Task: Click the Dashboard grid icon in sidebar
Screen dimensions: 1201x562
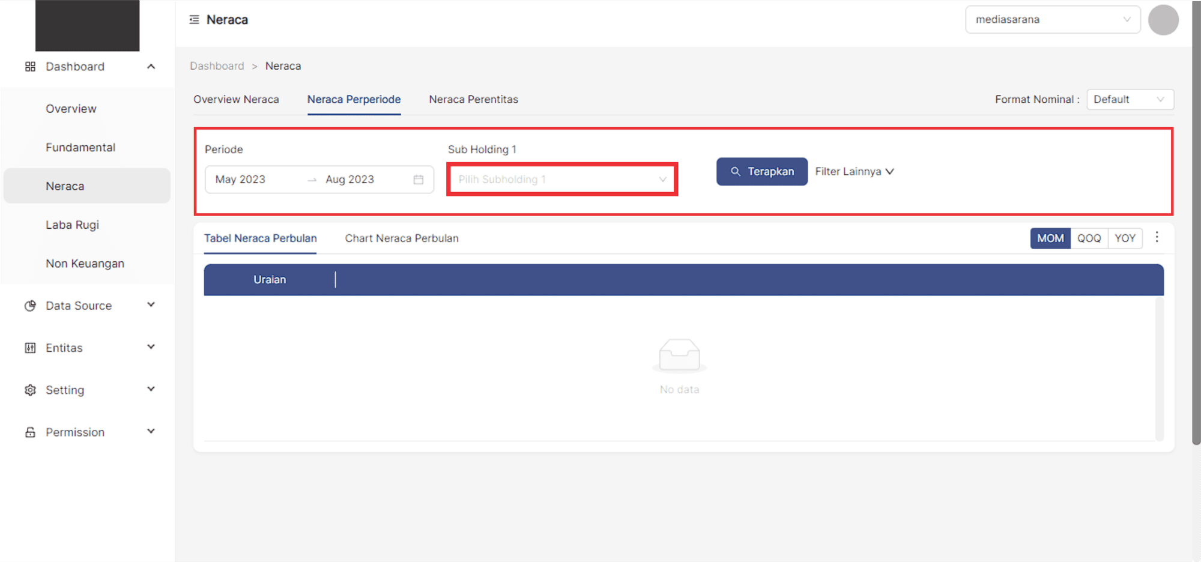Action: point(30,67)
